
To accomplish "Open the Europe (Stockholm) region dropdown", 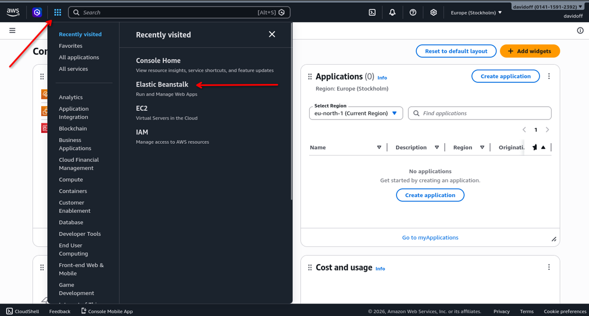I will tap(476, 12).
